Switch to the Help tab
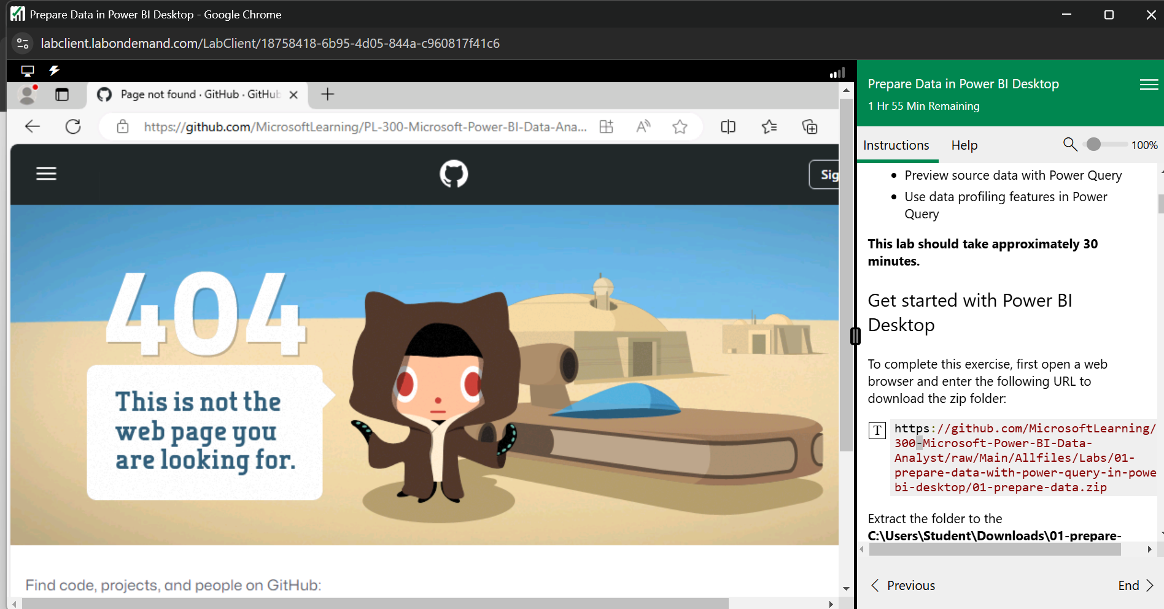1164x609 pixels. click(964, 145)
